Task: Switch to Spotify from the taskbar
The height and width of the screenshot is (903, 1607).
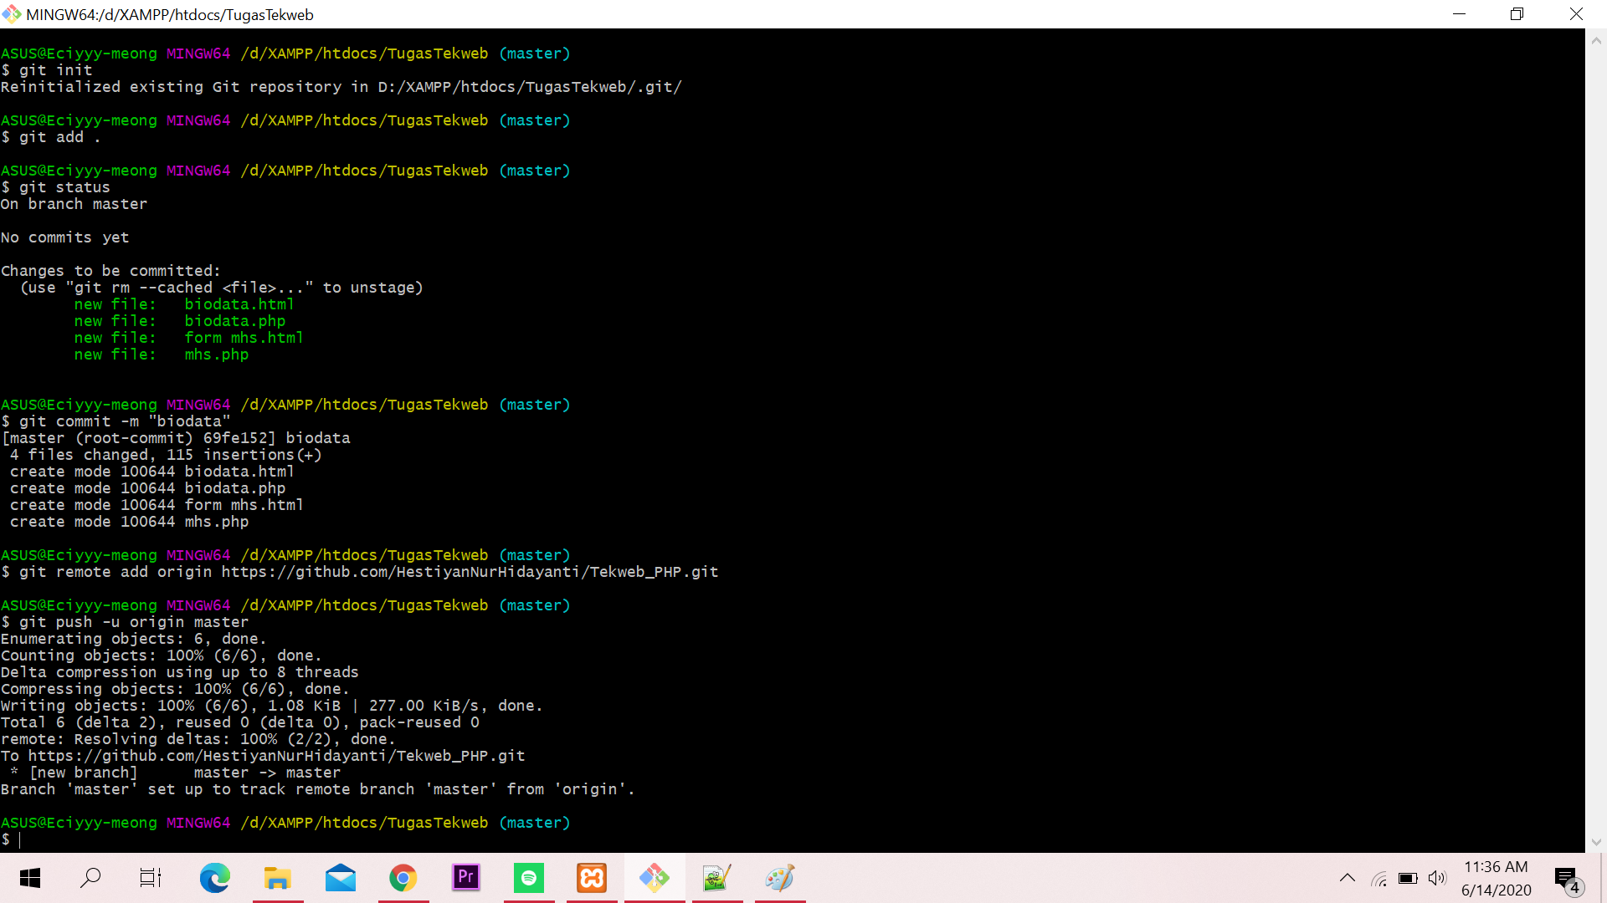Action: (529, 878)
